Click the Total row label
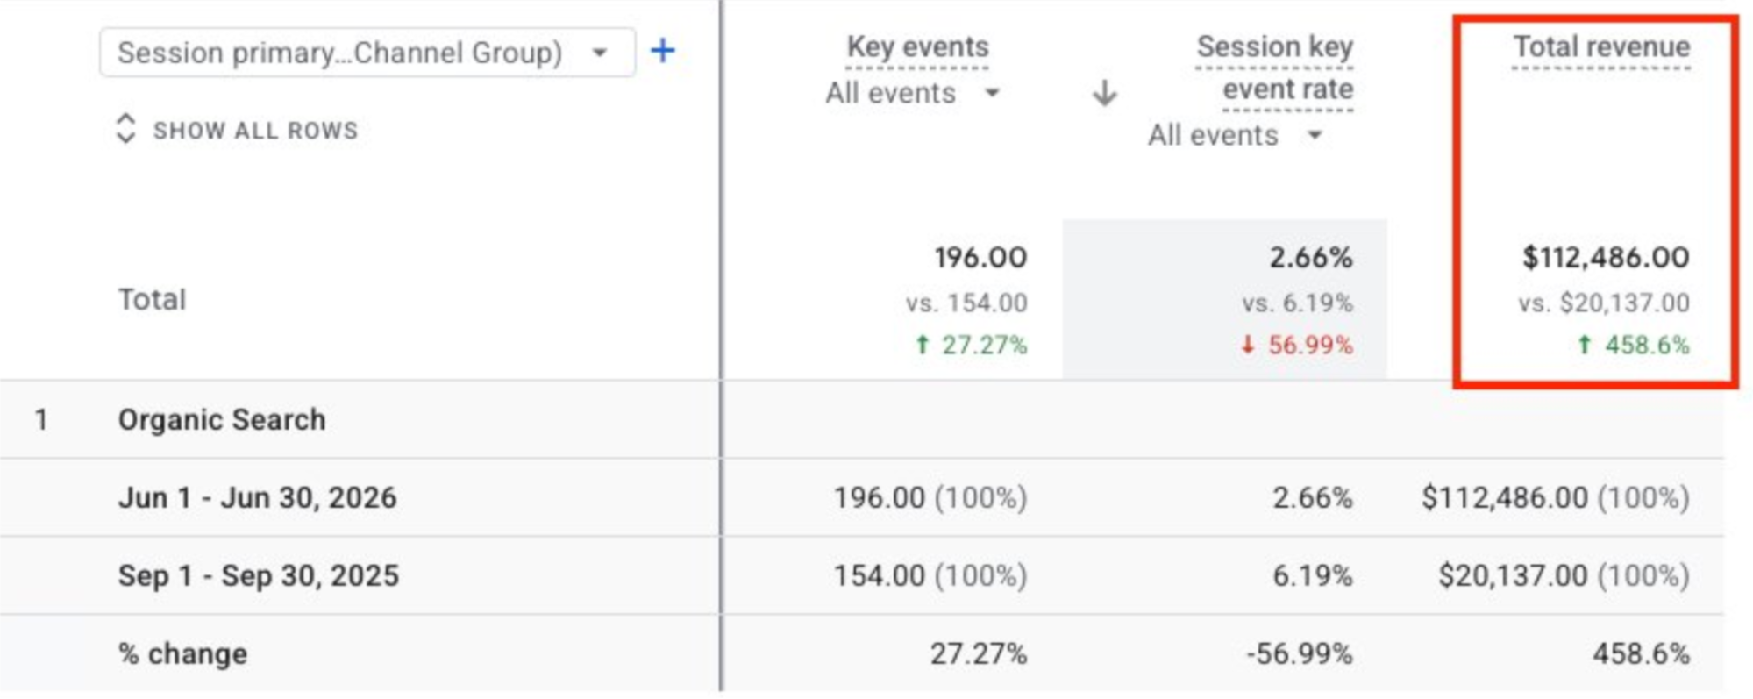Image resolution: width=1753 pixels, height=699 pixels. 152,300
